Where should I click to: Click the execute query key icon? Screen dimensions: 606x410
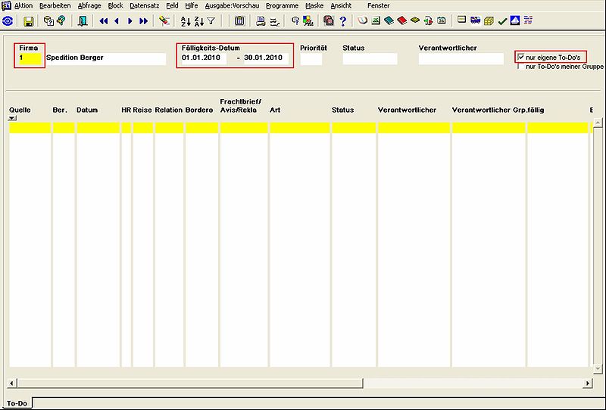tap(61, 21)
